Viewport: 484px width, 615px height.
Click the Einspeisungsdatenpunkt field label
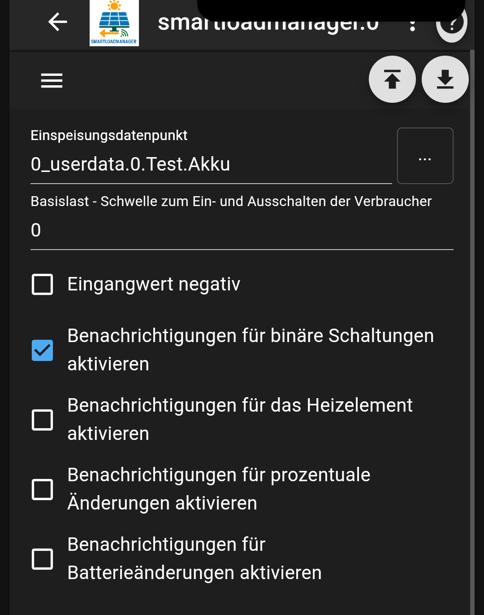coord(109,136)
